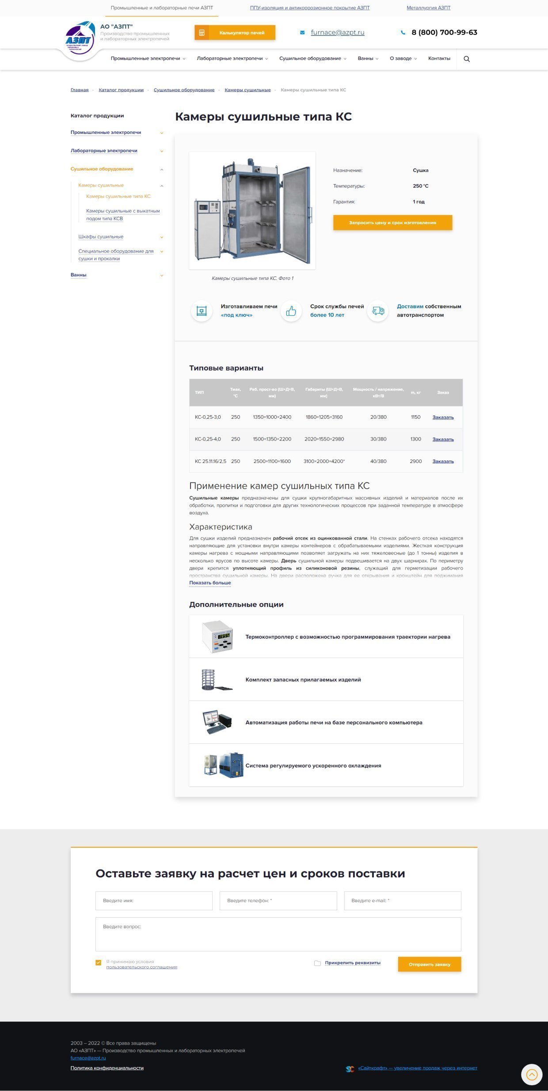The image size is (548, 1091).
Task: Order КС-0,25-4,0 via Заказать link
Action: [443, 440]
